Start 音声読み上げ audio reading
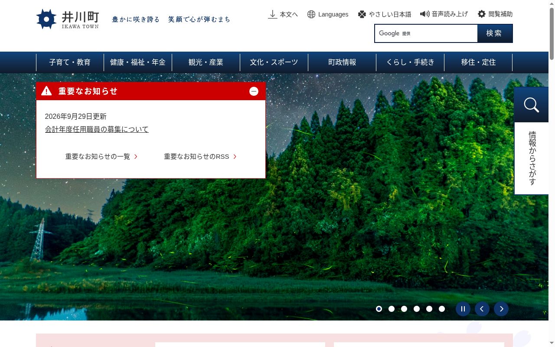This screenshot has width=555, height=347. (x=444, y=14)
